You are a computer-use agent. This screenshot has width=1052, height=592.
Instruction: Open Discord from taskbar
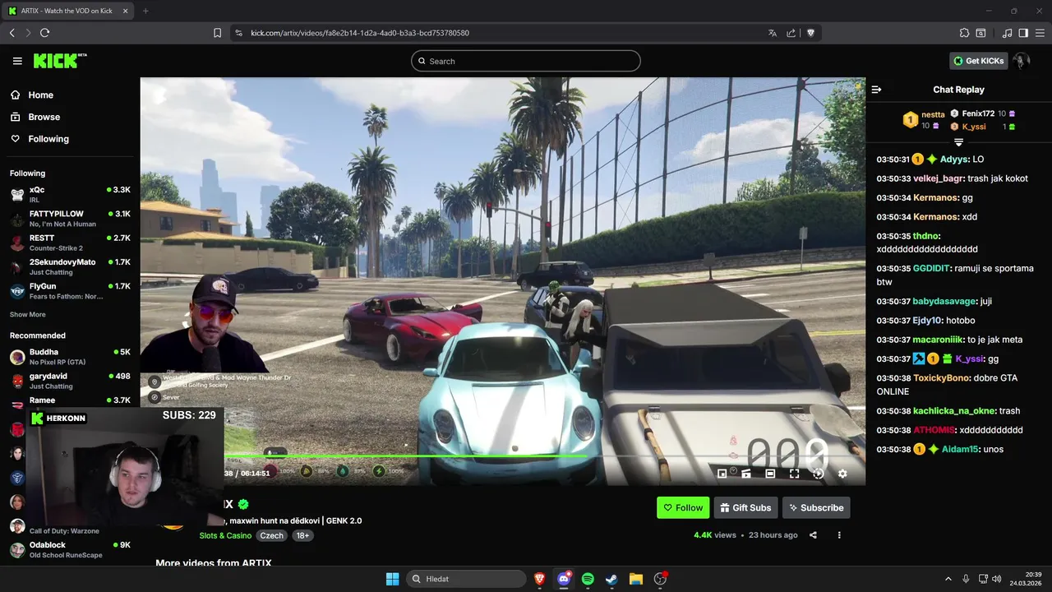[x=564, y=579]
